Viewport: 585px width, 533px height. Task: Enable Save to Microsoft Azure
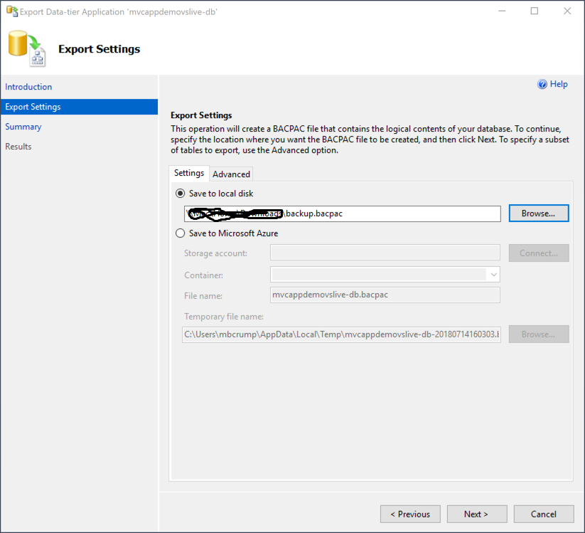click(180, 233)
